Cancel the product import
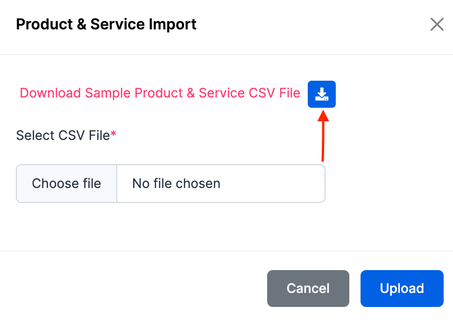 (x=308, y=288)
